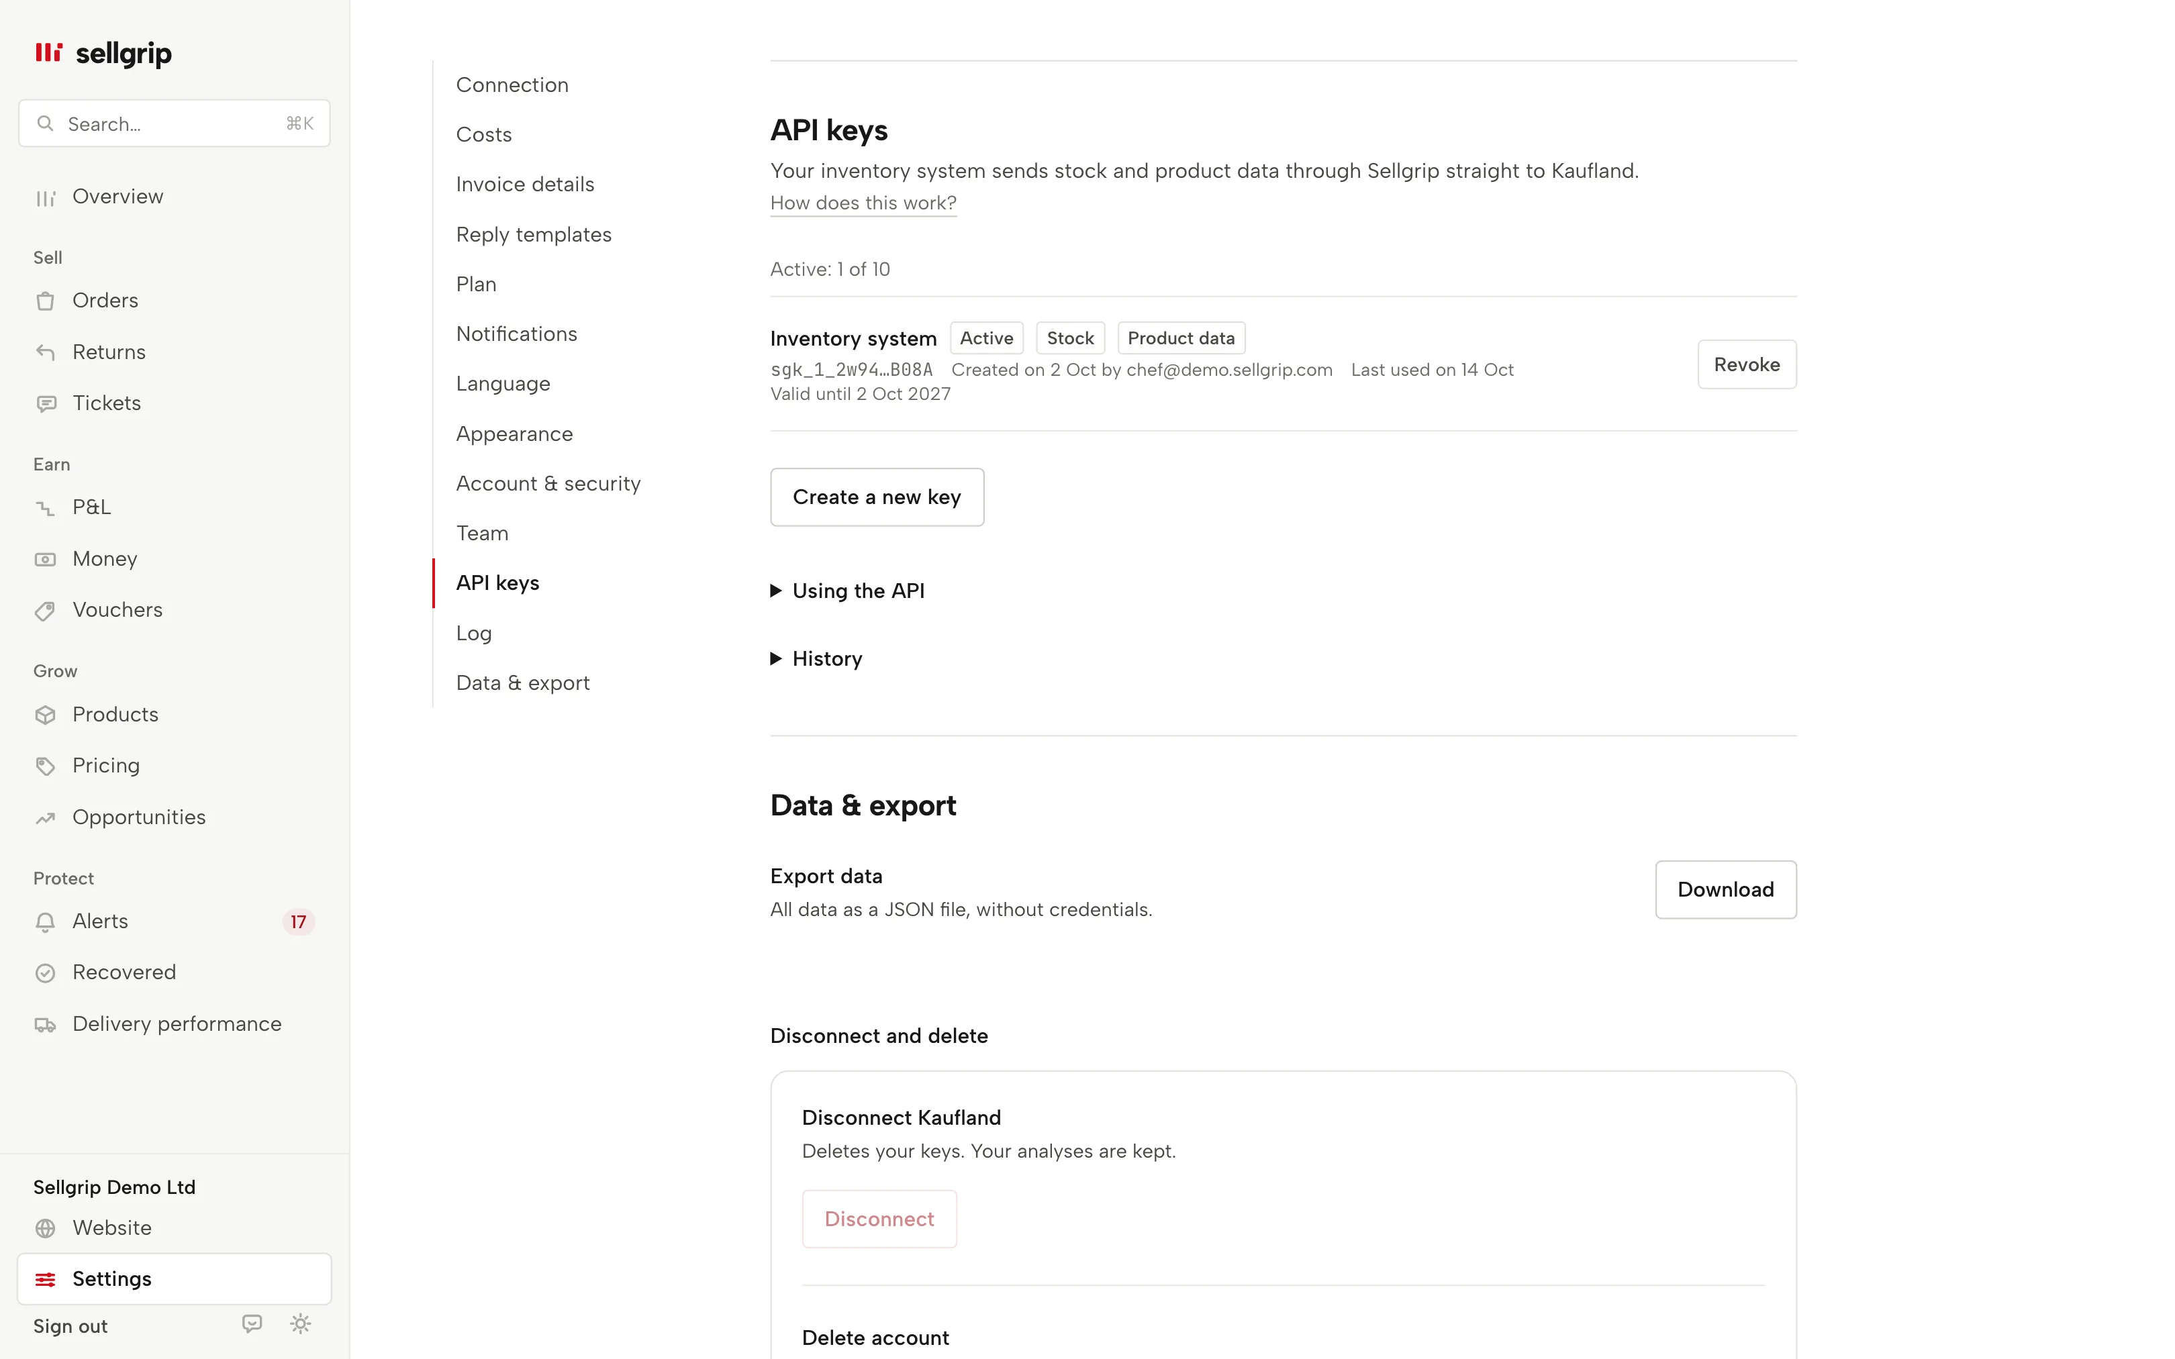Toggle the light/dark theme sun icon
This screenshot has height=1359, width=2175.
tap(300, 1324)
